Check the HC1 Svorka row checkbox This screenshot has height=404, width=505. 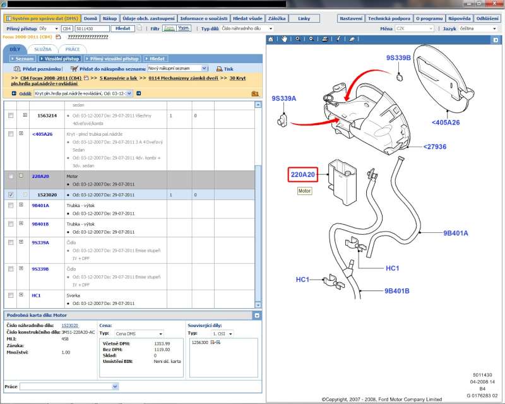click(11, 295)
